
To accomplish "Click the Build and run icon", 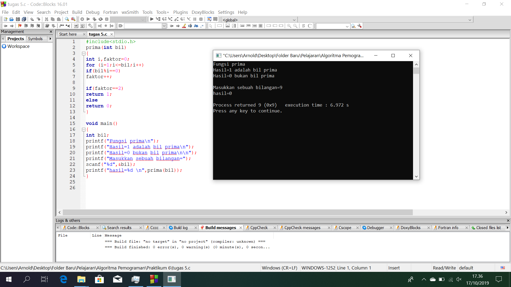I will [94, 19].
